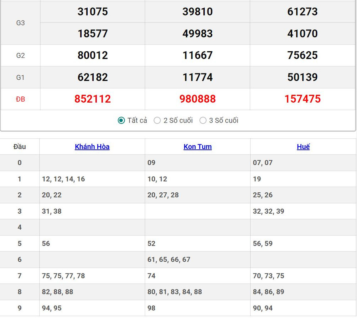
Task: Click the G1 result 62182
Action: point(92,77)
